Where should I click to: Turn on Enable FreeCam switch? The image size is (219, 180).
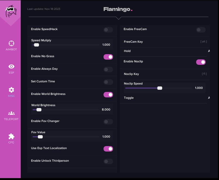click(201, 30)
